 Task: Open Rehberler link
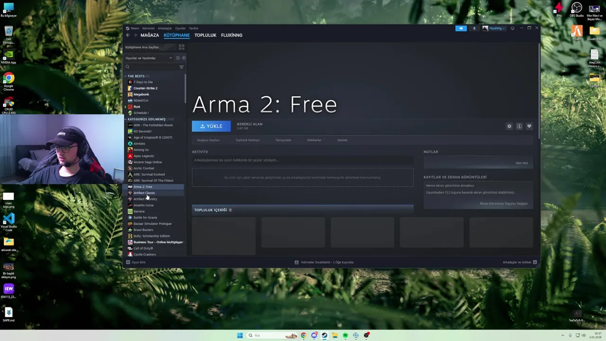[x=314, y=140]
